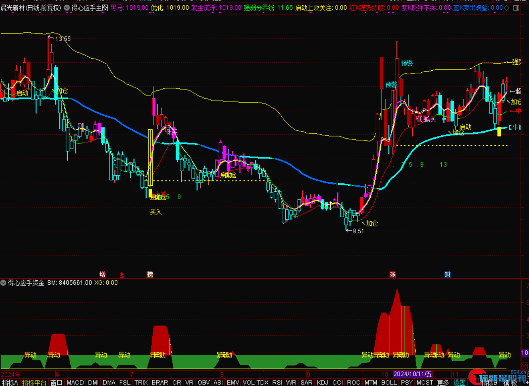This screenshot has width=529, height=386.
Task: Click the 红K强势持股: 0.00 value
Action: 374,8
